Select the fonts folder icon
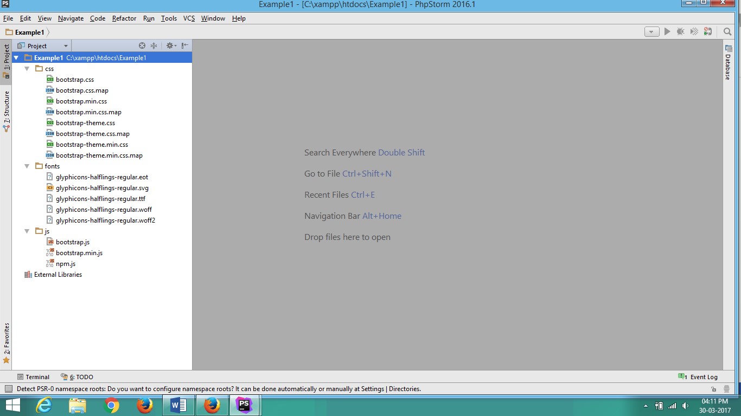The height and width of the screenshot is (416, 741). pos(39,166)
